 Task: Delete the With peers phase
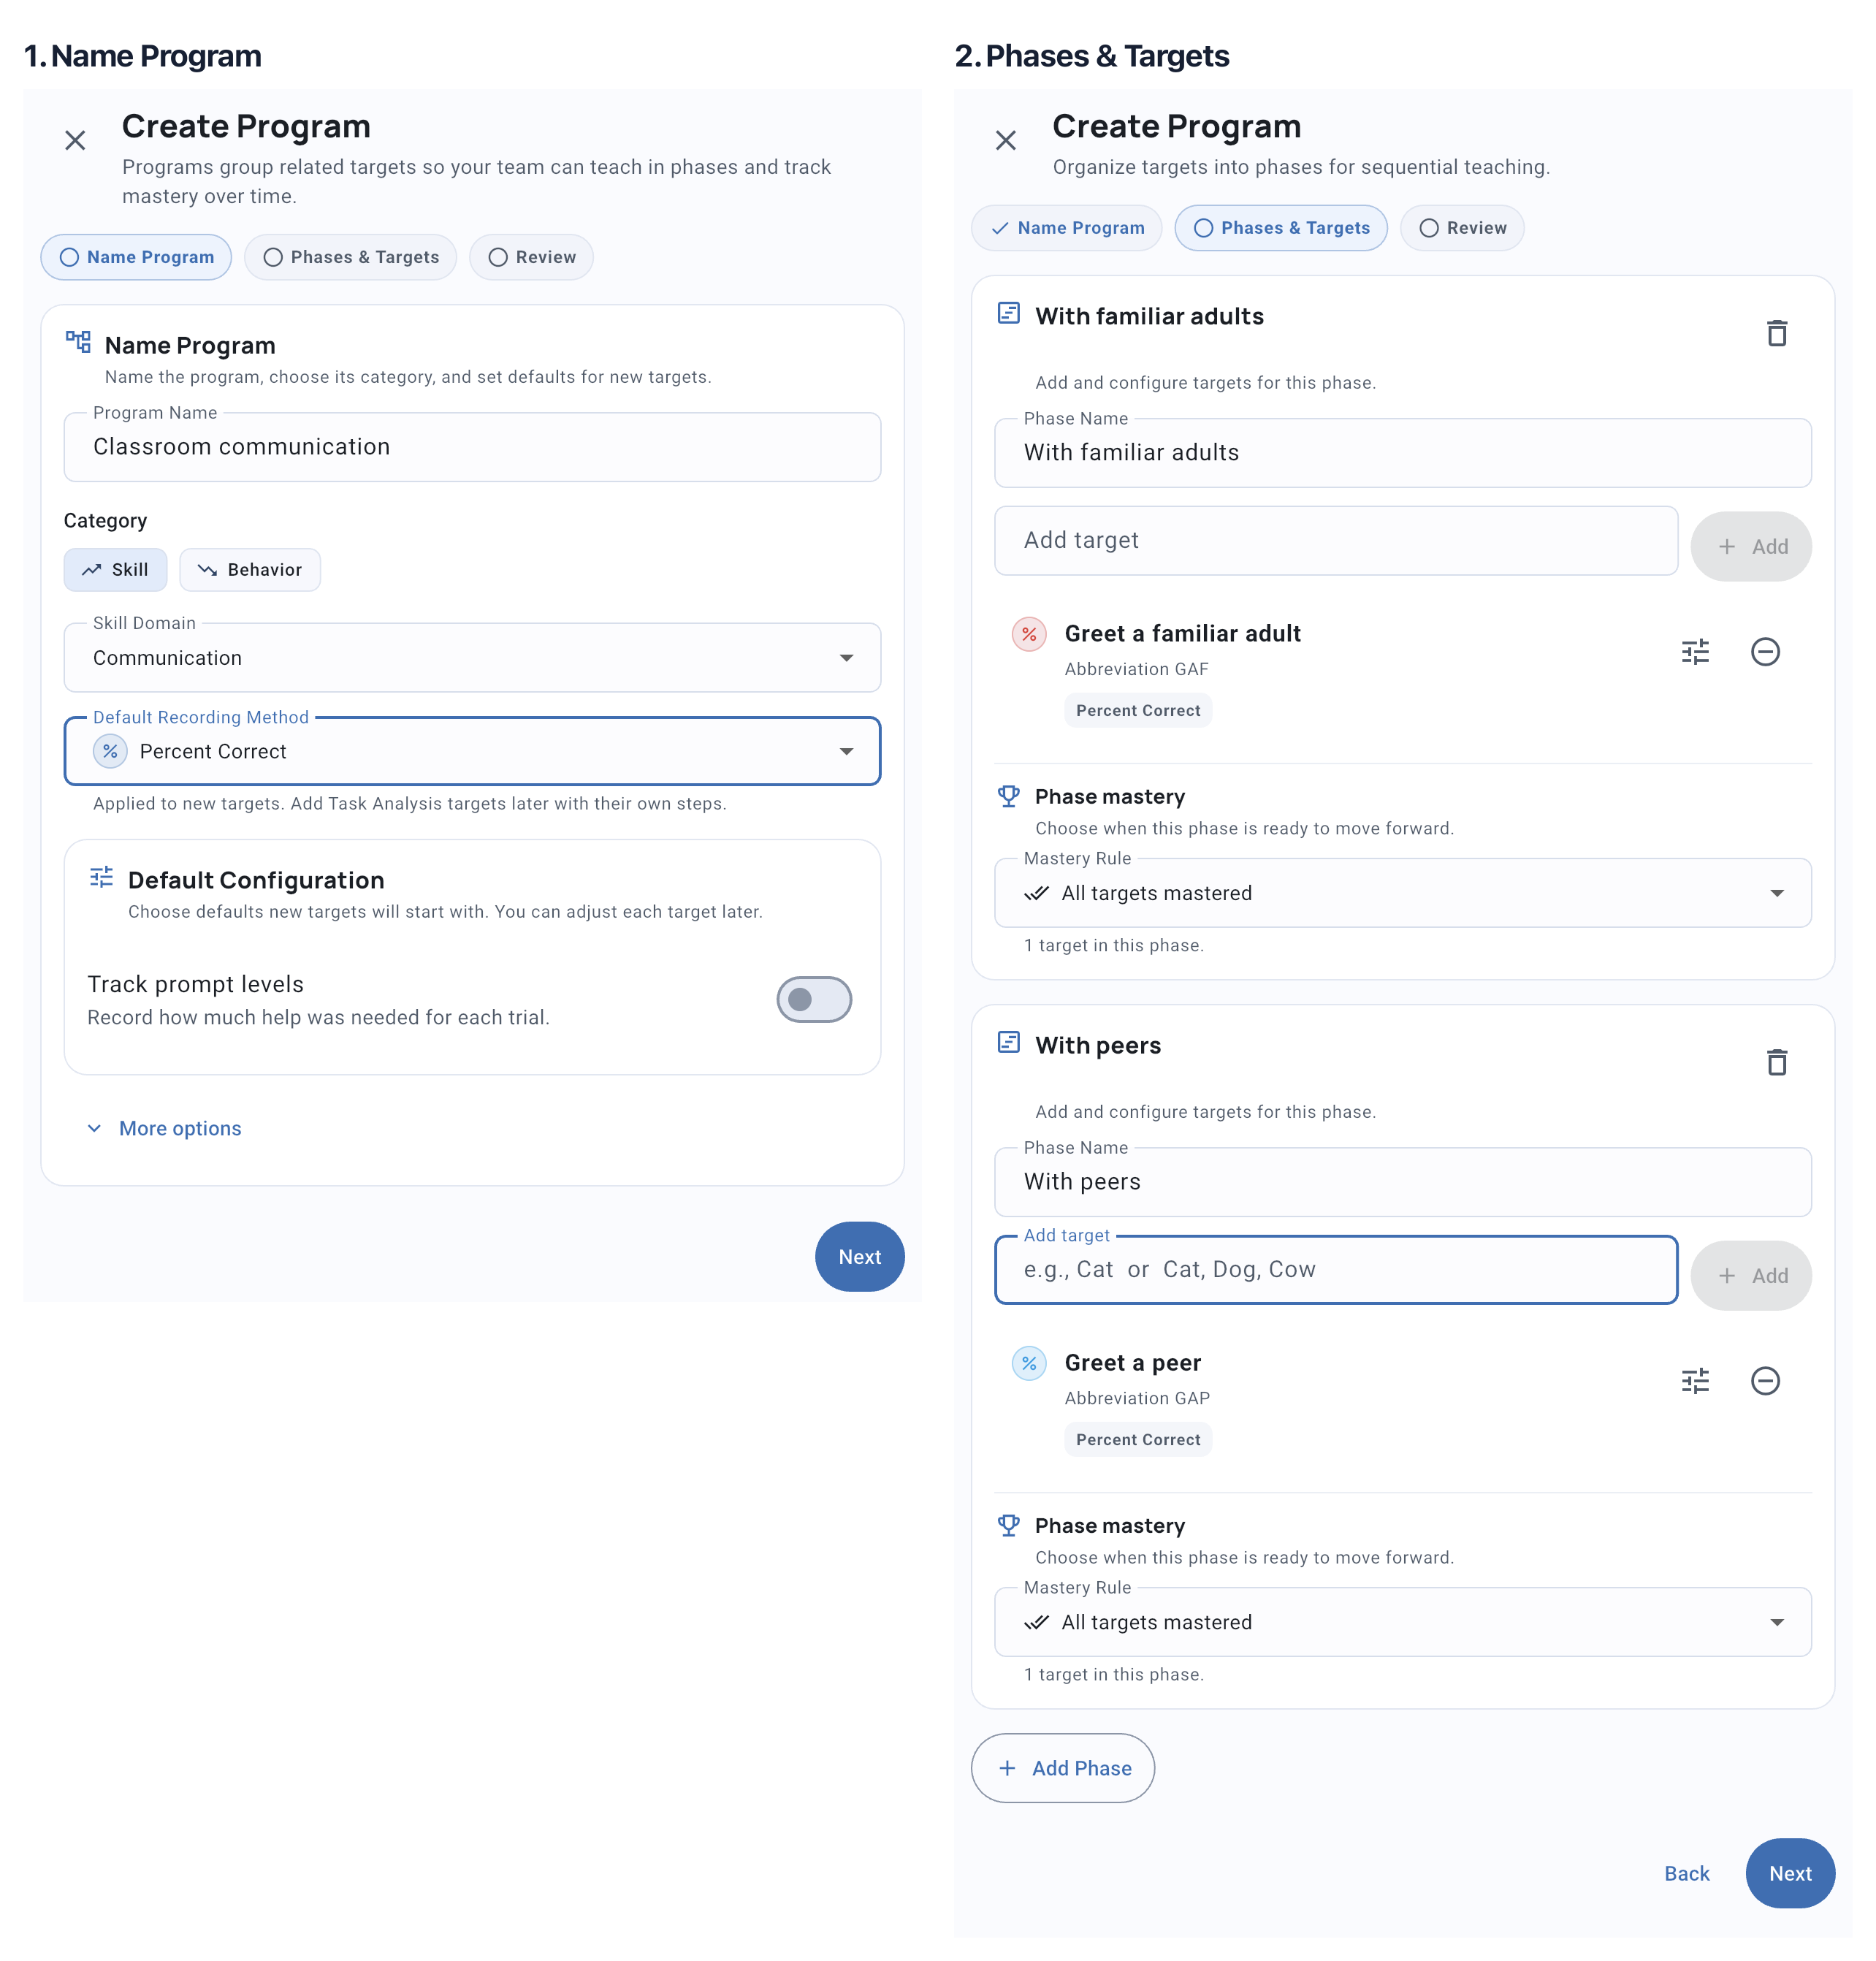[1776, 1062]
